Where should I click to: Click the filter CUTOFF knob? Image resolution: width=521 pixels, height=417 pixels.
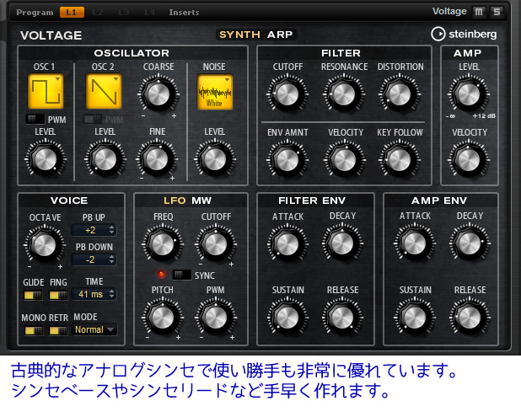(287, 94)
